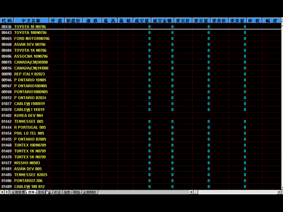Viewport: 283px width, 212px height.
Task: Click horizontal scrollbar right arrow
Action: tap(279, 192)
